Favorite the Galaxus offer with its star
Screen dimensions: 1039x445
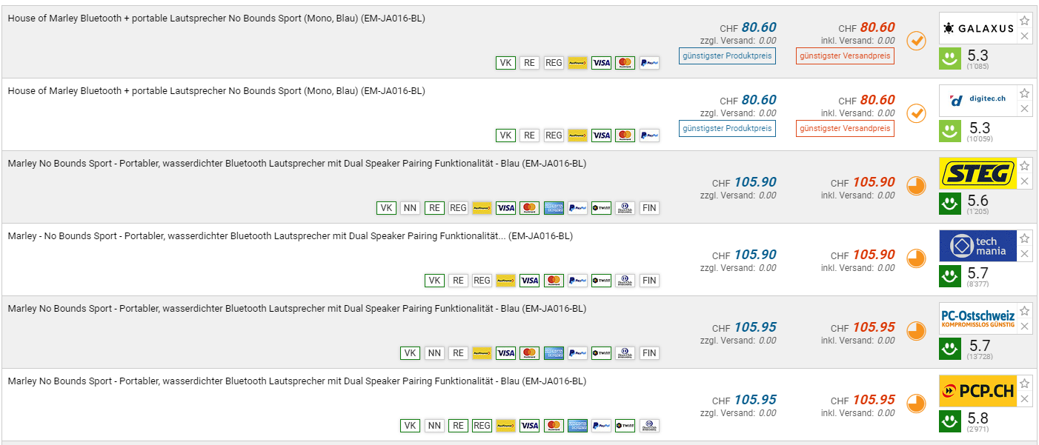point(1024,21)
